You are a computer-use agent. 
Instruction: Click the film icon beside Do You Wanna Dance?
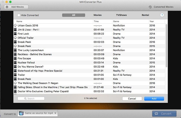15,67
